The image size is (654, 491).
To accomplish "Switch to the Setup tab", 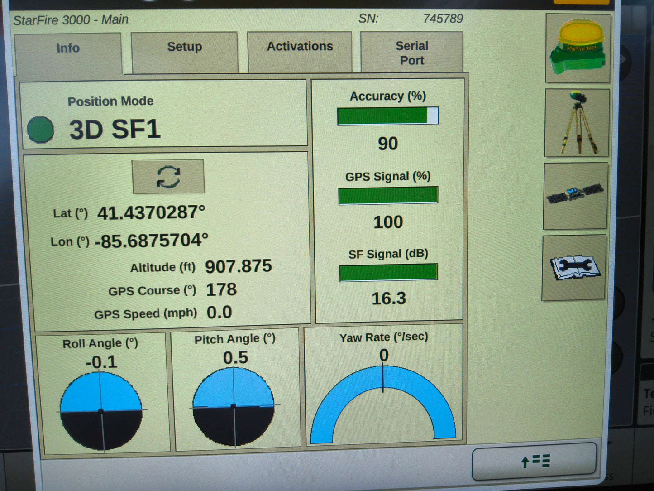I will [x=184, y=47].
